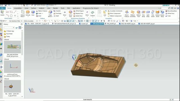Switch to PIN_SHORT.prt document tab

coord(110,24)
